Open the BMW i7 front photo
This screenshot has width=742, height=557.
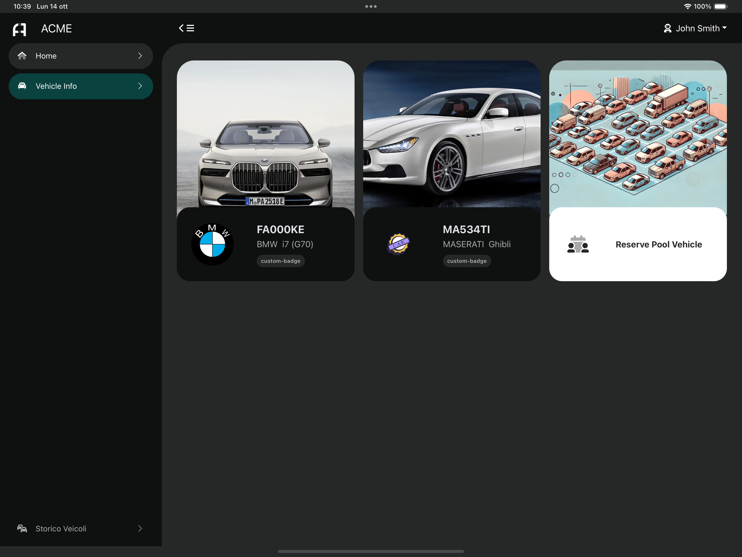click(x=265, y=134)
